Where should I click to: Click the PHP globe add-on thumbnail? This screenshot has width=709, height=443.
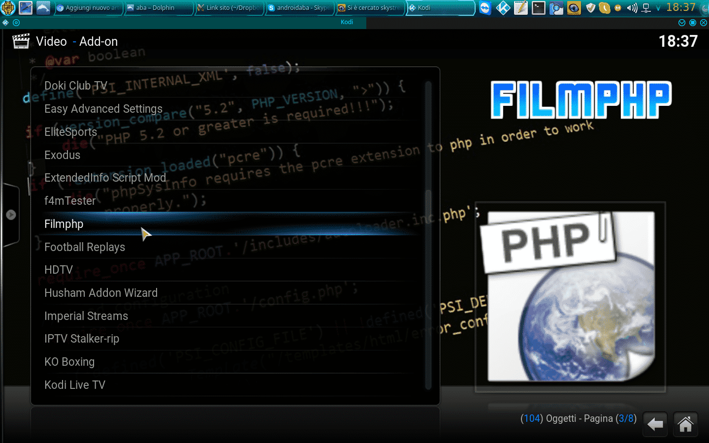(571, 297)
